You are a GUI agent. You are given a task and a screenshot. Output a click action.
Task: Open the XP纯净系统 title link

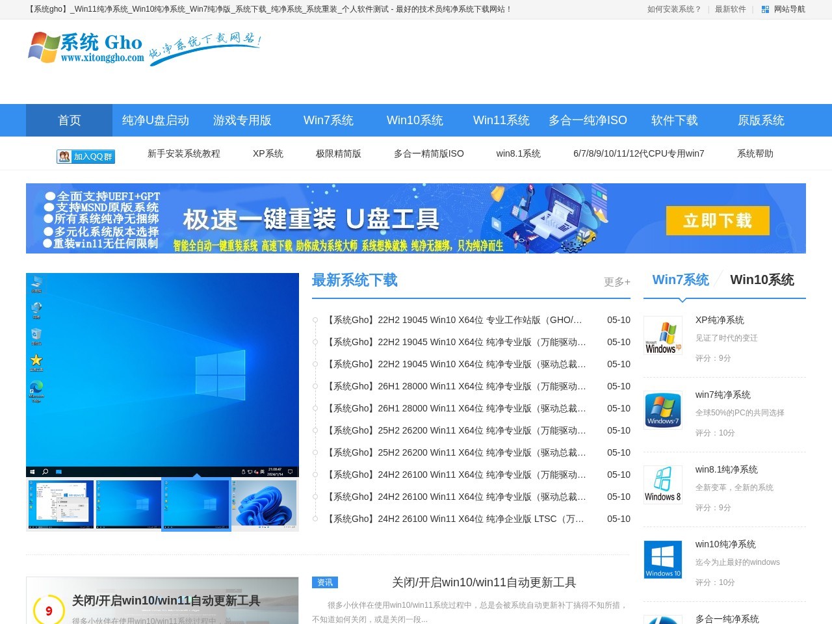pyautogui.click(x=720, y=320)
